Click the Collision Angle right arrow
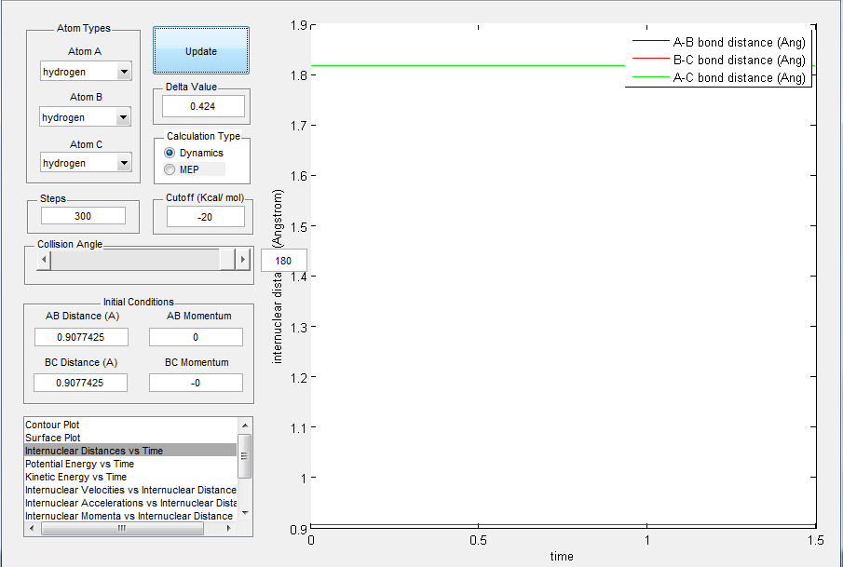 pos(242,260)
